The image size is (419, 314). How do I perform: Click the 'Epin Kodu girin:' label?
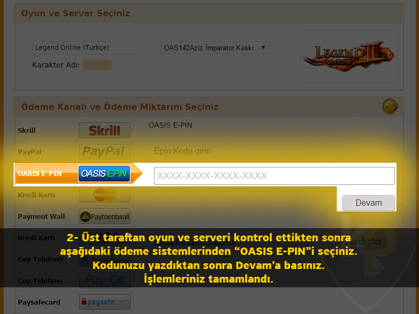click(x=183, y=151)
